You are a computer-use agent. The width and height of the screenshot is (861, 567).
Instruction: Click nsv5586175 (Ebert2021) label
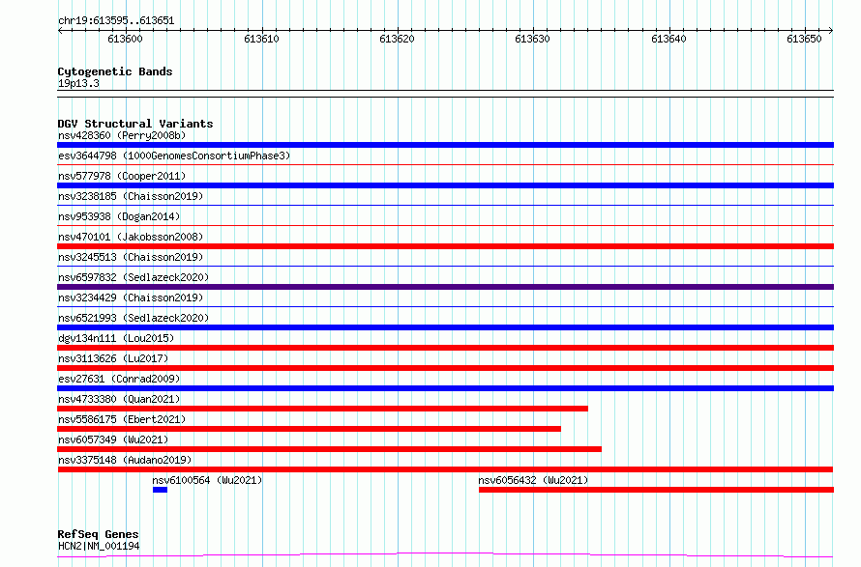[122, 419]
